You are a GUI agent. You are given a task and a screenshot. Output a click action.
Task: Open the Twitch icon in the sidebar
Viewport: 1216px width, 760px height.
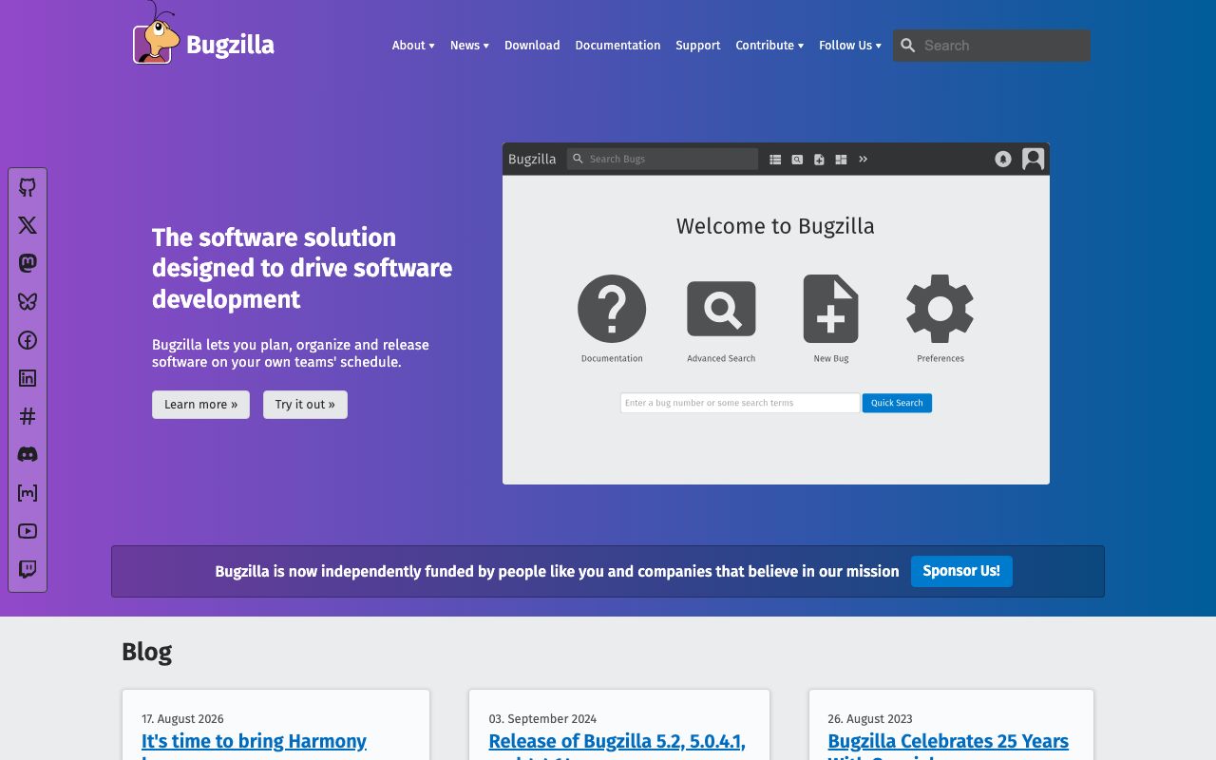[x=28, y=569]
